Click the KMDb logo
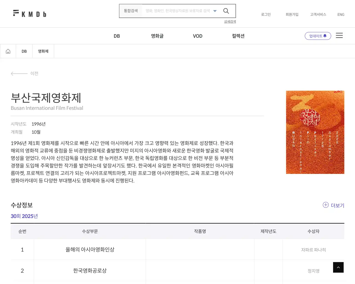The height and width of the screenshot is (284, 355). pyautogui.click(x=30, y=14)
